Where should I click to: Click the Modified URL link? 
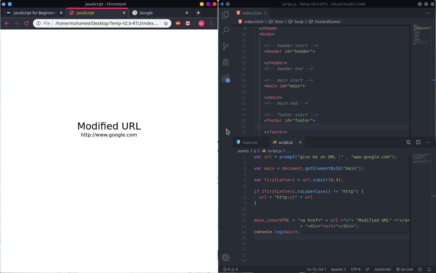click(x=109, y=126)
